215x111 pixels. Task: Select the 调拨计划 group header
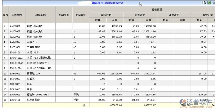coord(174,15)
